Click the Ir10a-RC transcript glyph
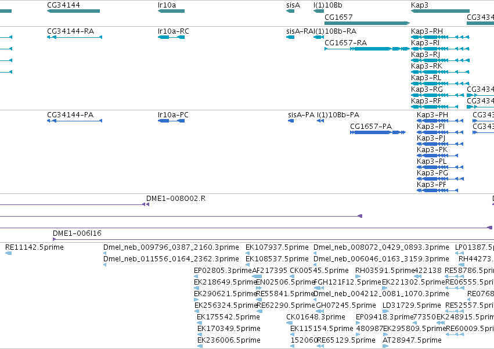 click(171, 37)
